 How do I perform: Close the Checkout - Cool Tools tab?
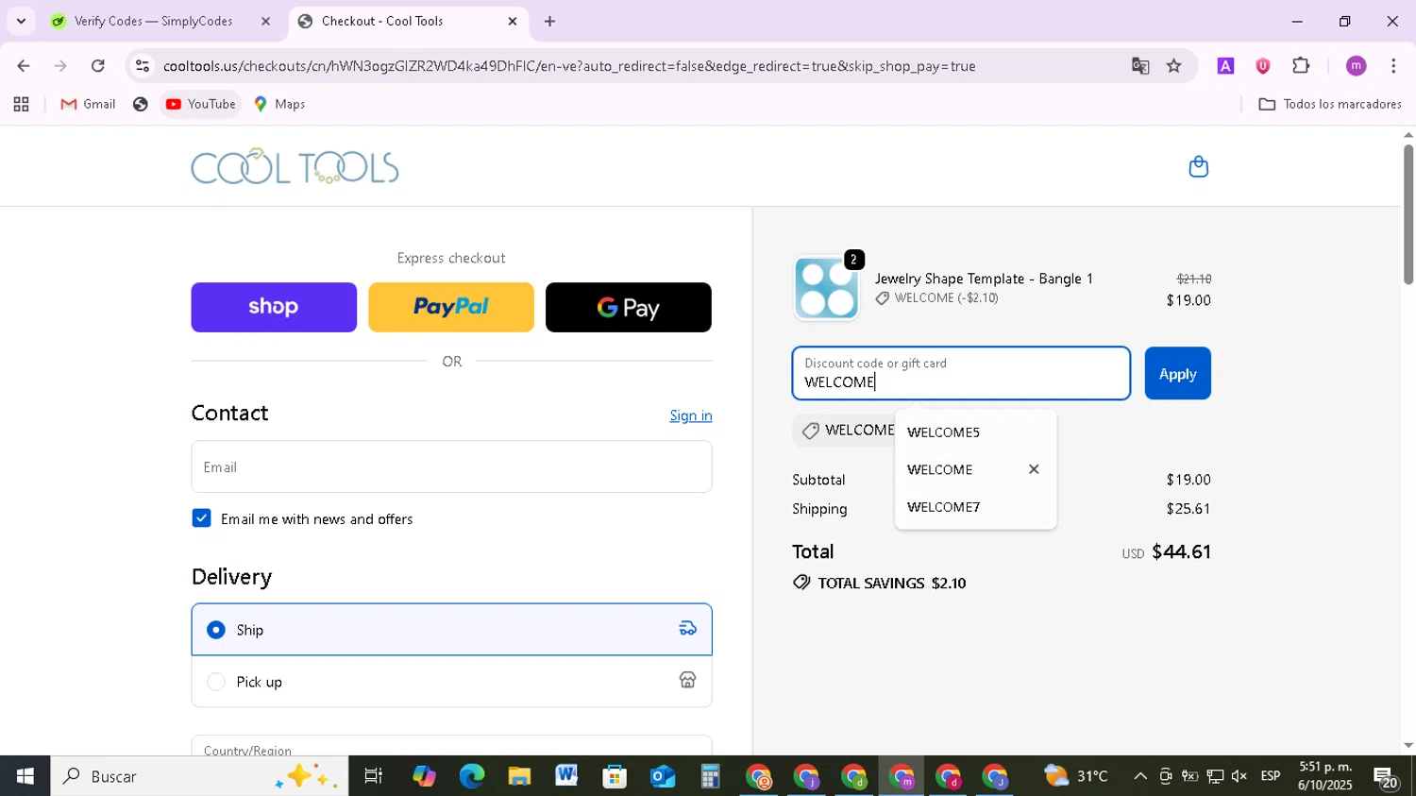513,21
